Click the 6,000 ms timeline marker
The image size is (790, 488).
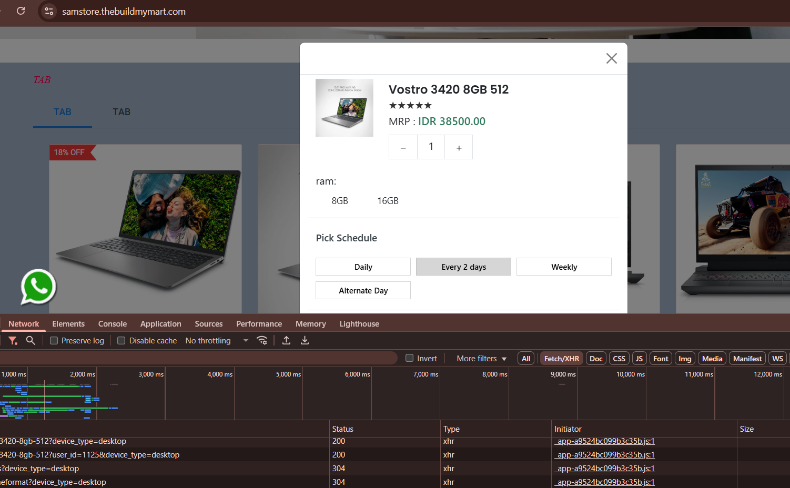click(357, 374)
